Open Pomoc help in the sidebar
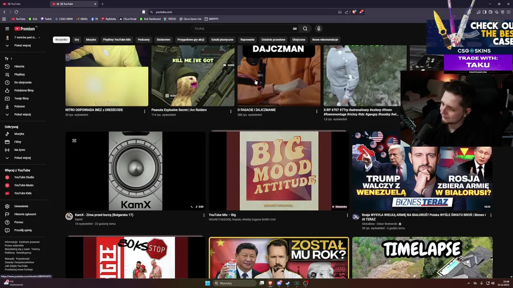Screen dimensions: 513x288 coord(19,222)
